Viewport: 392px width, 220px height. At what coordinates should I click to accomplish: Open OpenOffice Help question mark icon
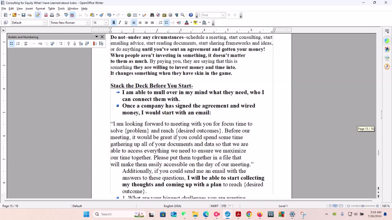(x=191, y=15)
